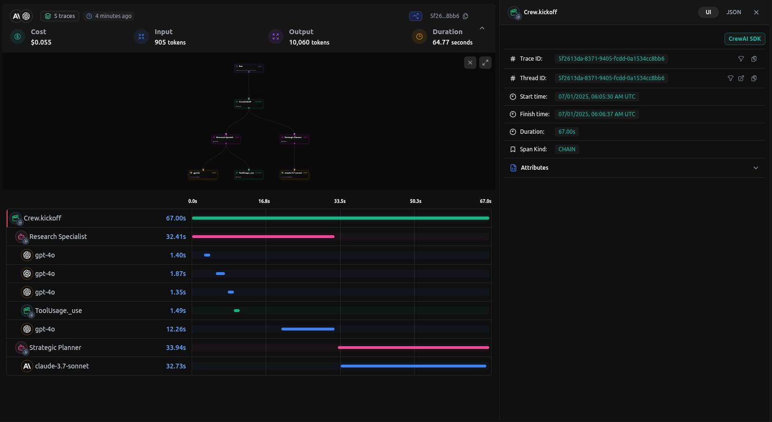Screen dimensions: 772x422
Task: Click the 5 traces badge
Action: (x=60, y=16)
